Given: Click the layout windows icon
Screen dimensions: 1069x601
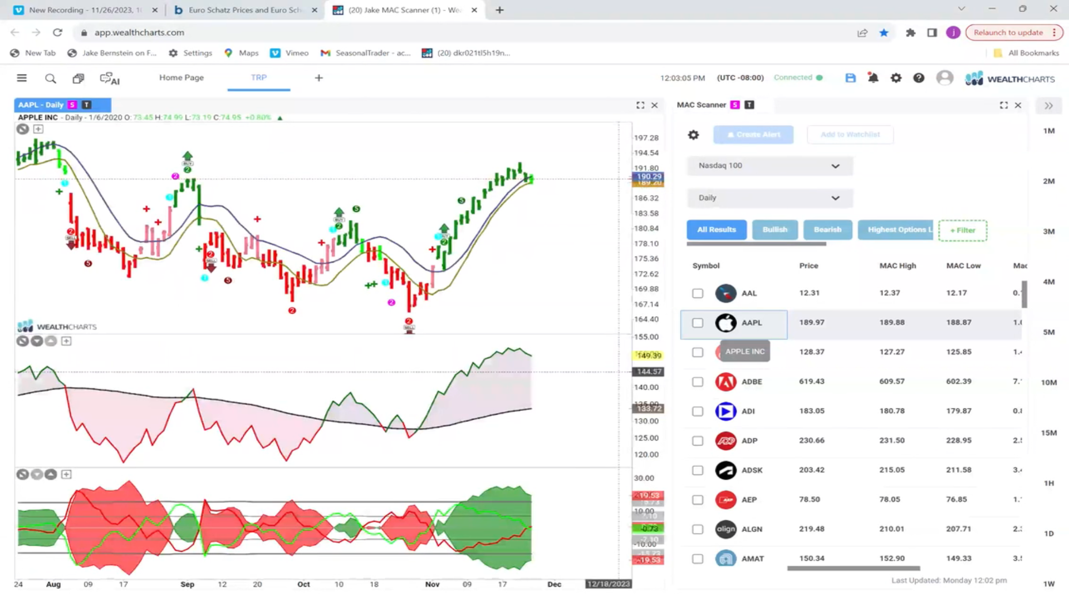Looking at the screenshot, I should pyautogui.click(x=79, y=78).
